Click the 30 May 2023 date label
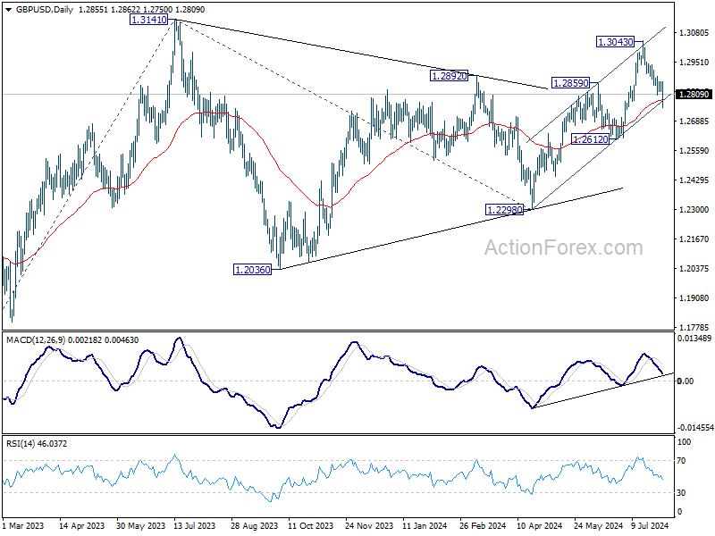Screen dimensions: 715x536 coord(141,526)
